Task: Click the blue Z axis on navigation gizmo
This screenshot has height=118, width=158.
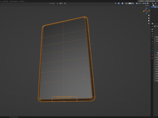Action: pos(146,8)
